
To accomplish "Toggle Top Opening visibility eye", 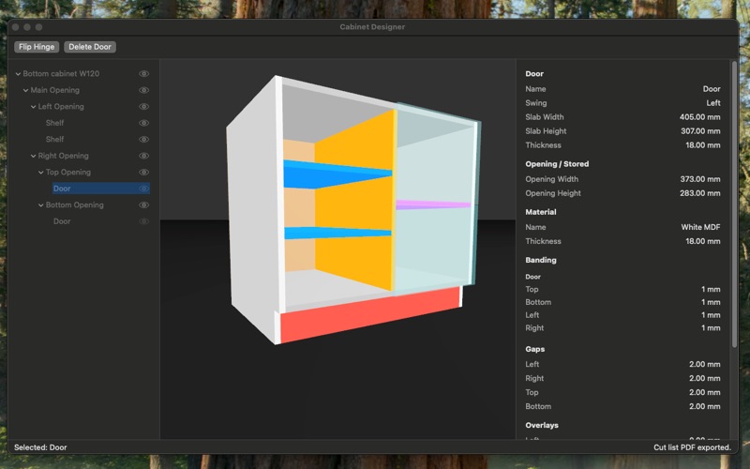I will click(144, 172).
